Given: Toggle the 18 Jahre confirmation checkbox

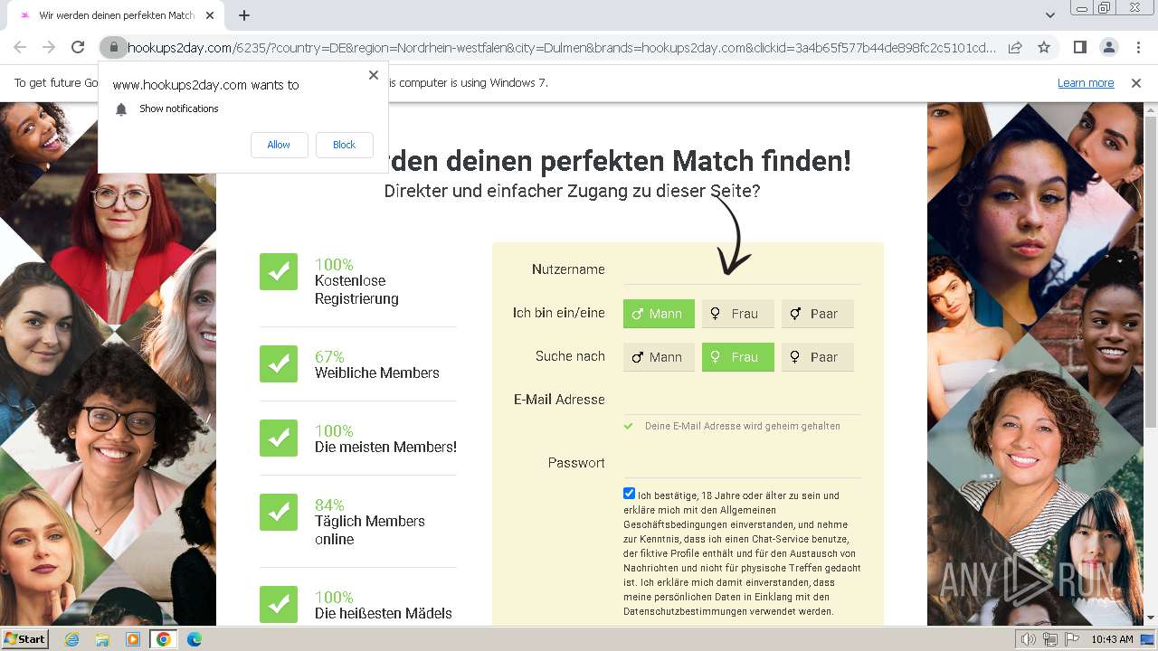Looking at the screenshot, I should pyautogui.click(x=630, y=494).
